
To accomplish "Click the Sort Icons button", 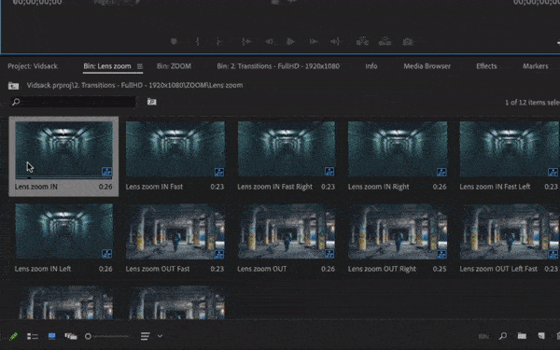I will pyautogui.click(x=145, y=336).
